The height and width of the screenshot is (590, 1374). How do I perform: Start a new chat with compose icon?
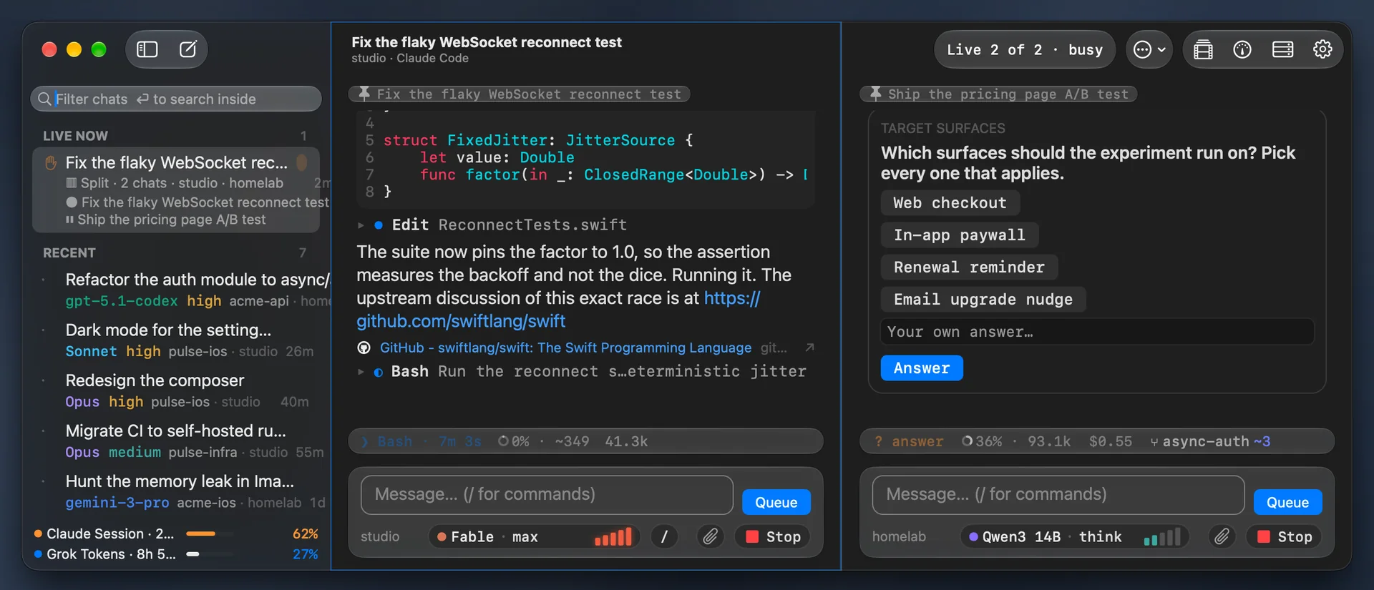coord(187,49)
